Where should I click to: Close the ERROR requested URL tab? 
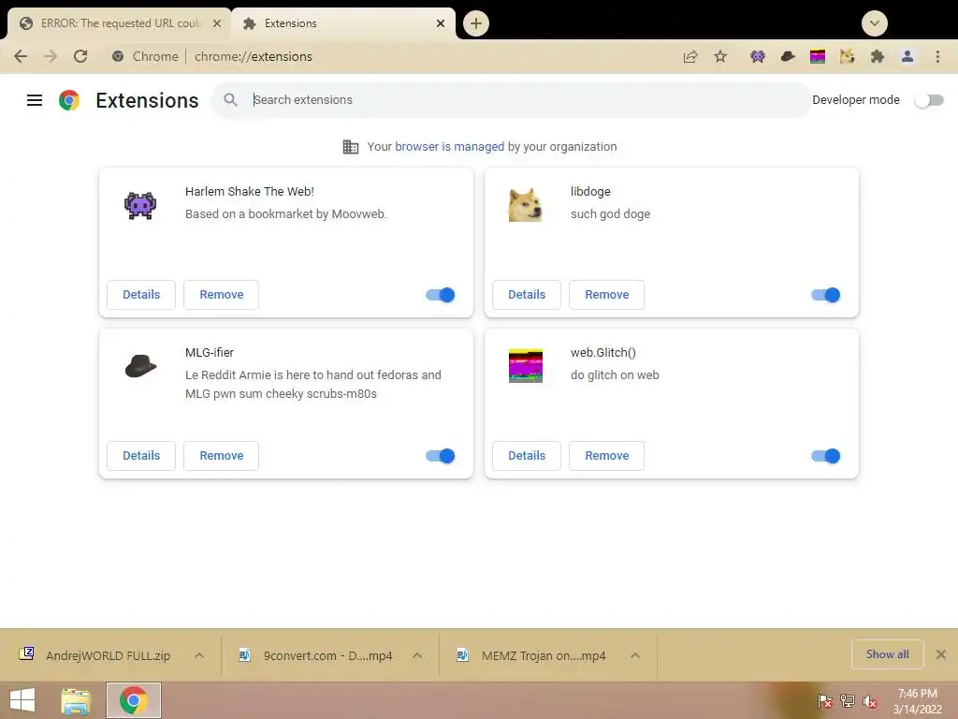coord(217,23)
